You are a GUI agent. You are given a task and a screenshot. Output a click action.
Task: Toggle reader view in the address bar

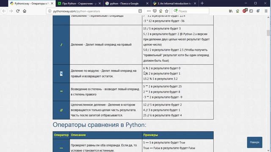[x=140, y=11]
